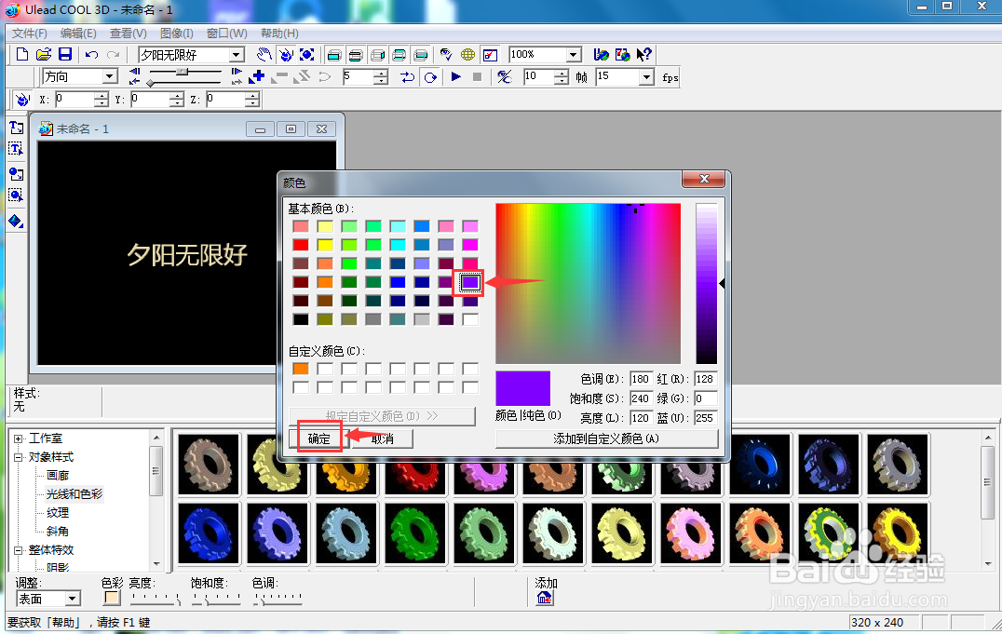Toggle ping-pong animation mode
The image size is (1002, 634).
[407, 76]
